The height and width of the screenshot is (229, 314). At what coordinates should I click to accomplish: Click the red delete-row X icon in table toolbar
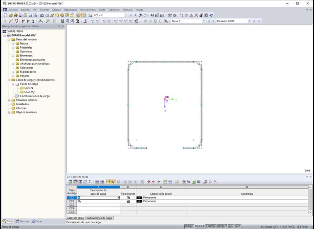click(149, 182)
